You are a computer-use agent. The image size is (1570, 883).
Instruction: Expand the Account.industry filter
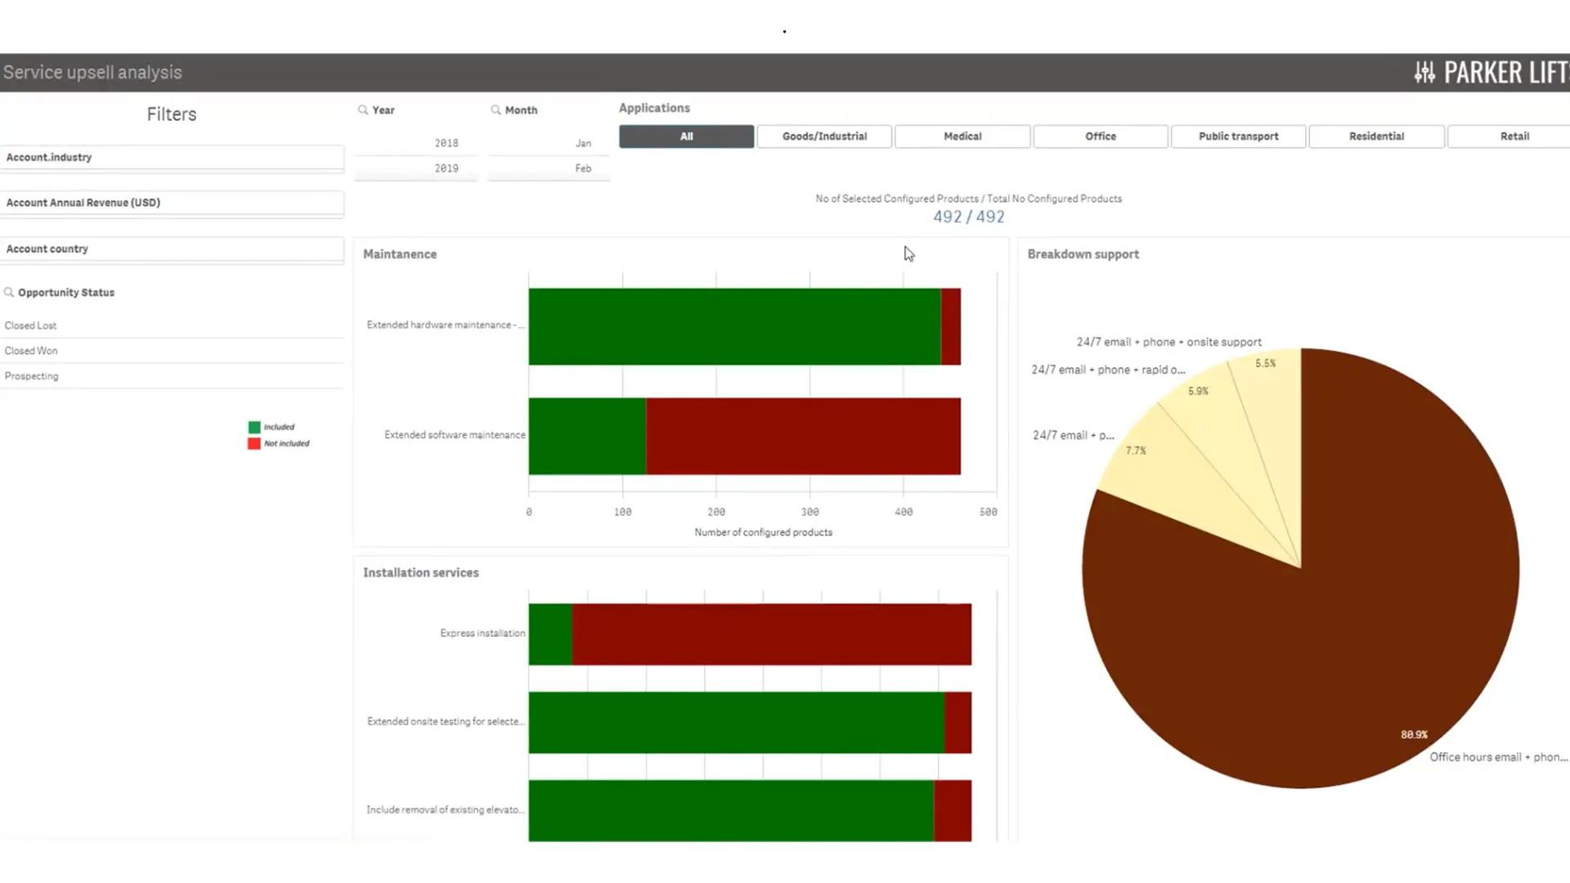click(x=172, y=157)
